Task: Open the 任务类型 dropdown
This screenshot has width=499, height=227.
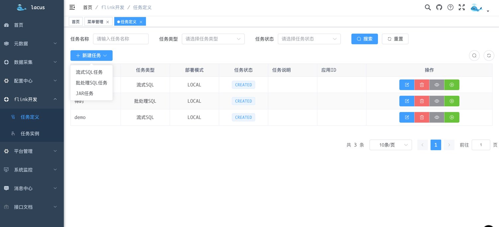Action: point(213,39)
